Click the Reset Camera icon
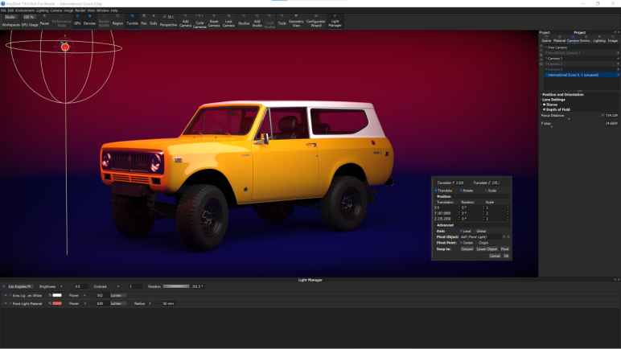 (214, 21)
